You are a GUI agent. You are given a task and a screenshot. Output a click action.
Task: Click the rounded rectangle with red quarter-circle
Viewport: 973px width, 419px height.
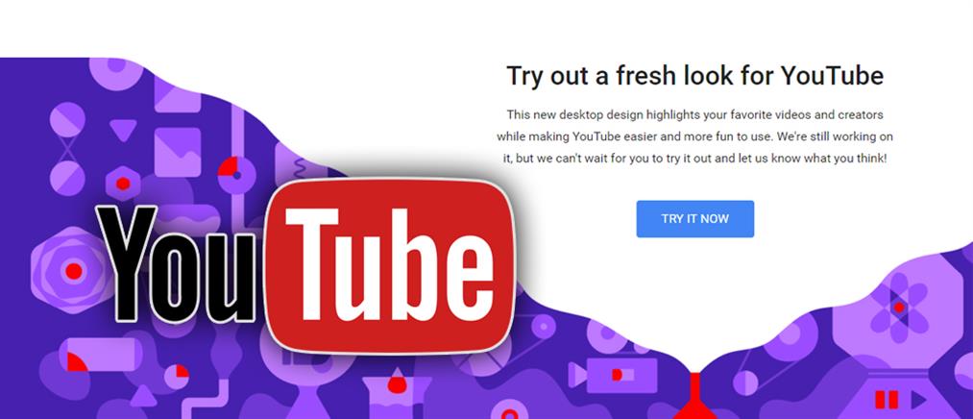click(101, 355)
